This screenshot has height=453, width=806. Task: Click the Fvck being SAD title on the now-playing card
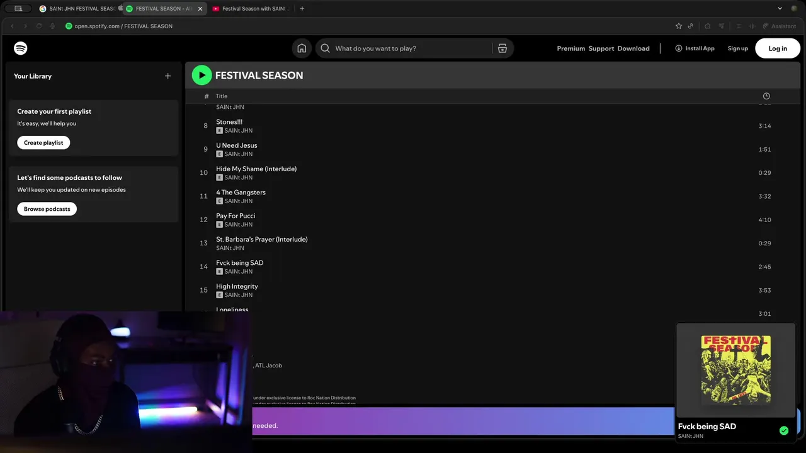click(x=707, y=427)
